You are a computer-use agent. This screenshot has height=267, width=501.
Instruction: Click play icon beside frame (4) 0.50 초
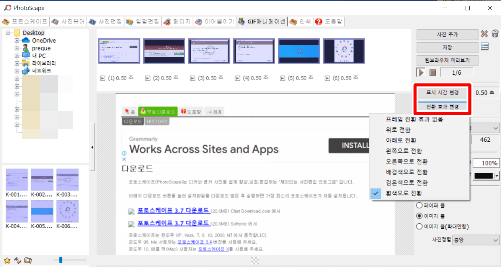tap(238, 78)
